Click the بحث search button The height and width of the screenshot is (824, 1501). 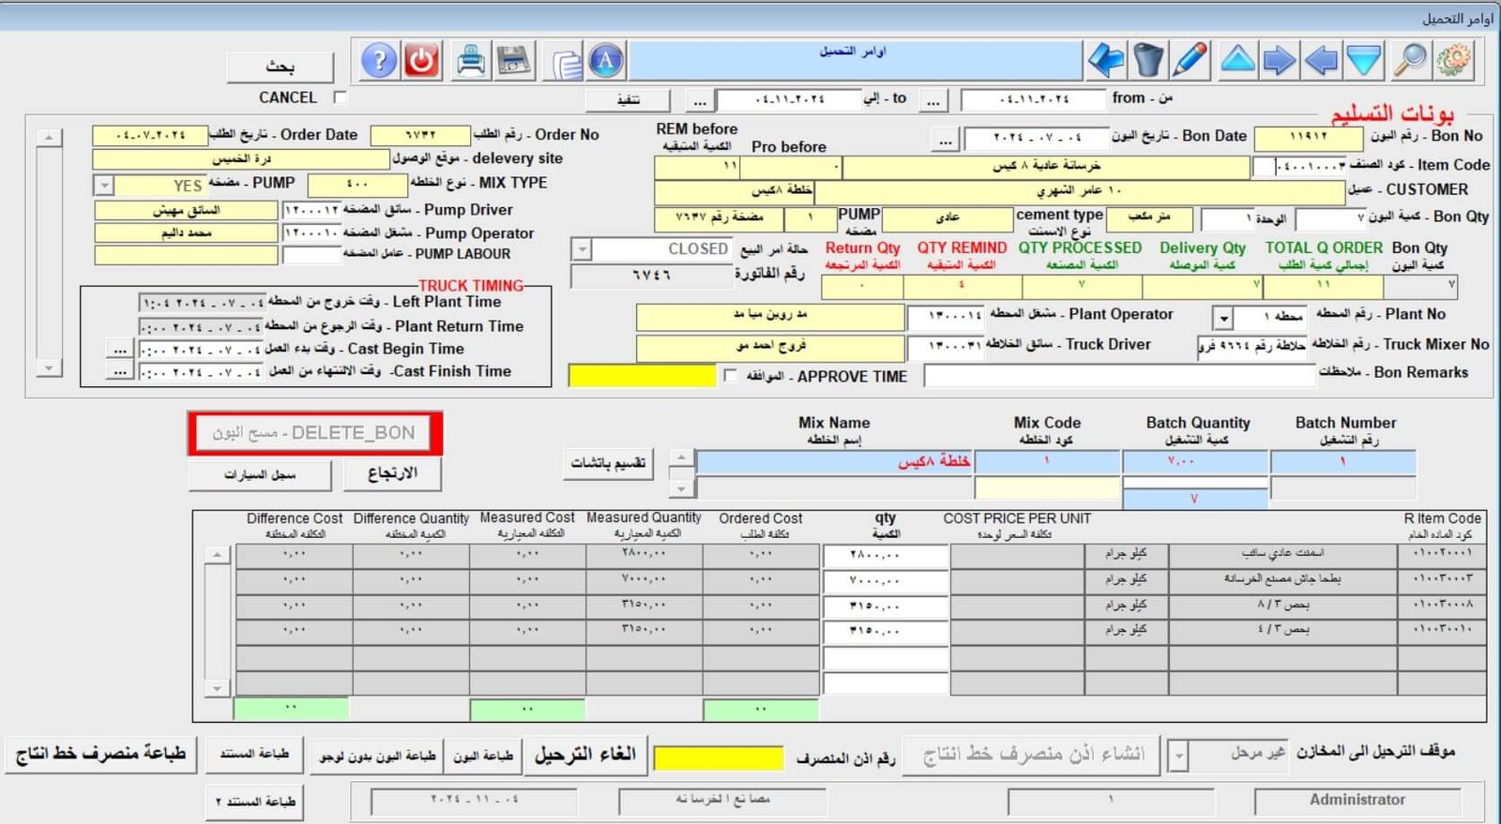tap(280, 67)
